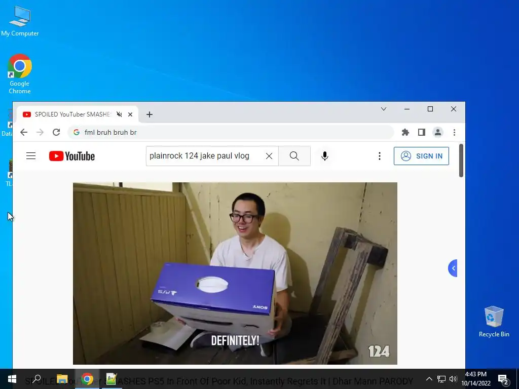Show hidden system tray icons
The width and height of the screenshot is (519, 389).
point(429,379)
